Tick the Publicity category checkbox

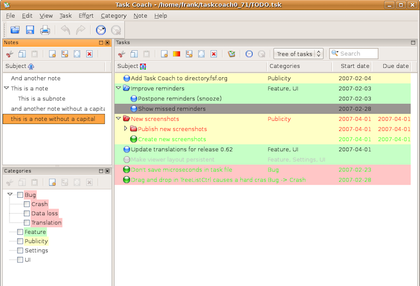[20, 241]
